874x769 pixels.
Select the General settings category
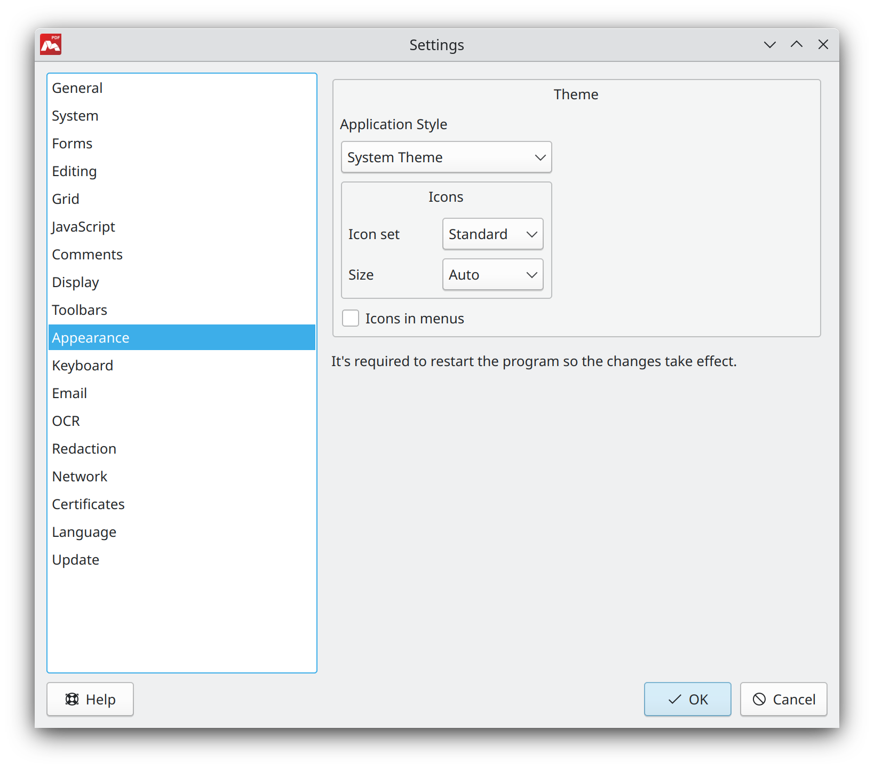tap(182, 88)
